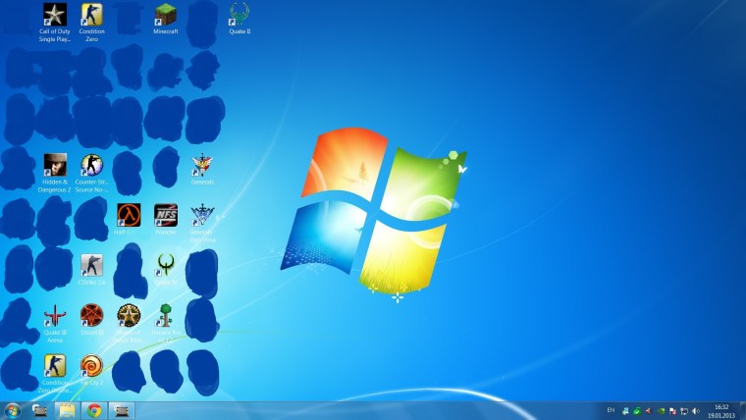The image size is (746, 420).
Task: Open Windows Explorer folder in taskbar
Action: point(67,410)
